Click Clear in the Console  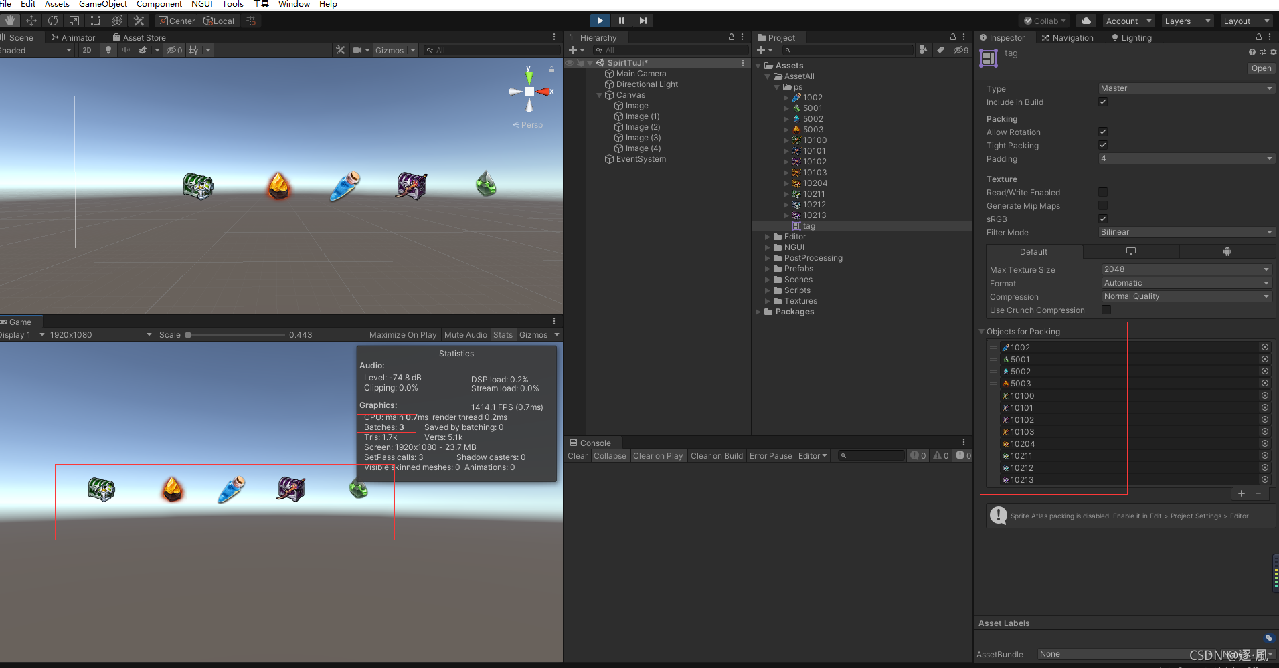pos(578,455)
